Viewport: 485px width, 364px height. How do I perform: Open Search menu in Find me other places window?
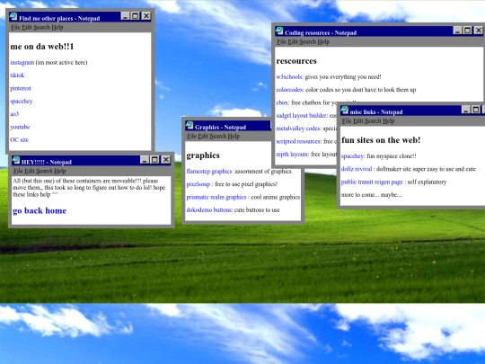tap(41, 27)
